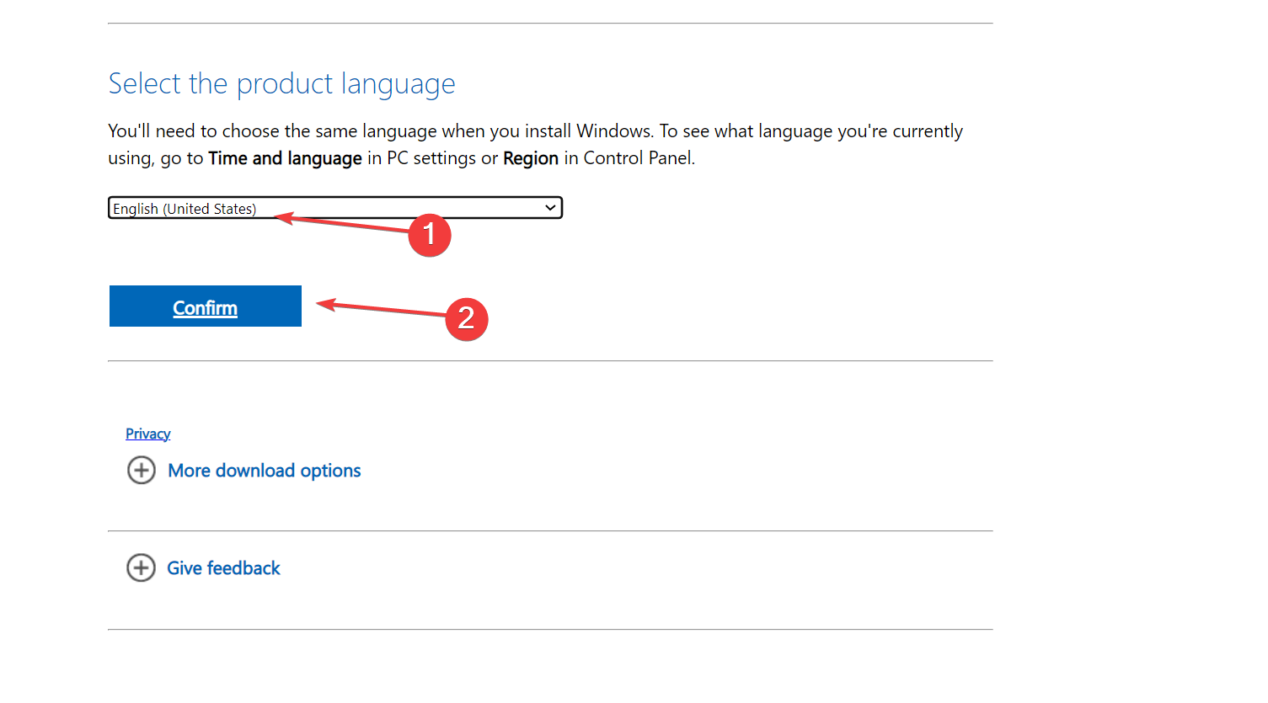Image resolution: width=1268 pixels, height=703 pixels.
Task: Click the bold "Time and language" text
Action: pos(285,158)
